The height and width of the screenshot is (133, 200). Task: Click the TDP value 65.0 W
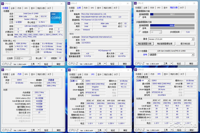(44, 17)
